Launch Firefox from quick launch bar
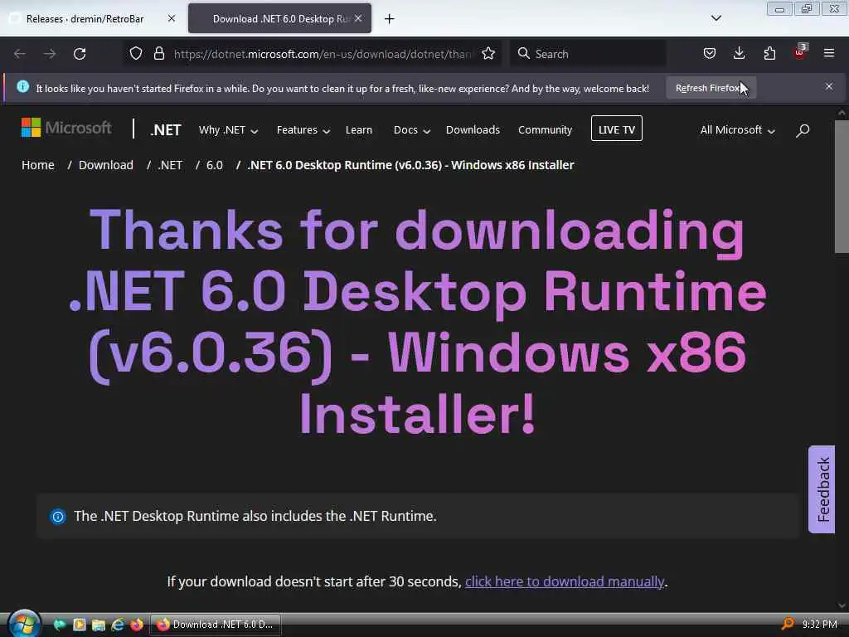This screenshot has height=637, width=849. click(137, 625)
